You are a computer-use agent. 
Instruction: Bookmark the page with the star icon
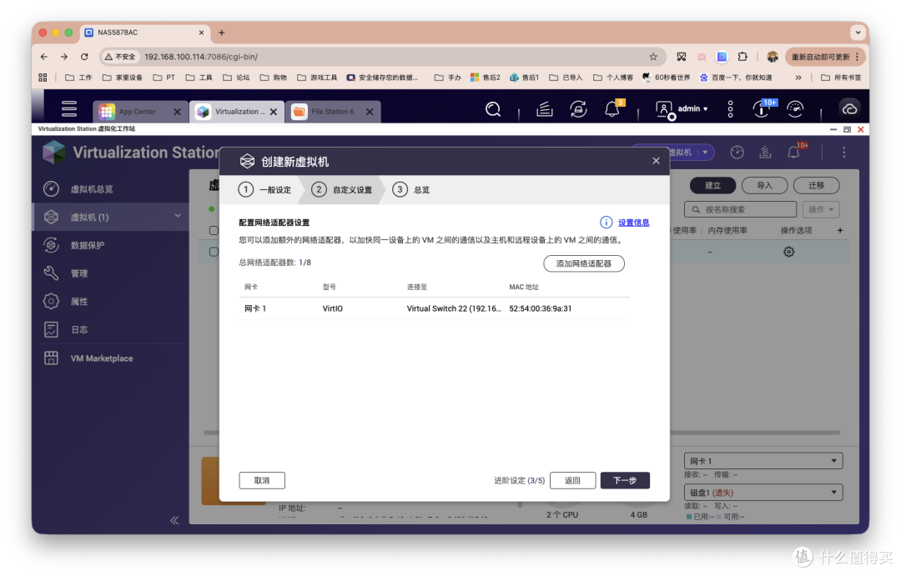point(653,57)
